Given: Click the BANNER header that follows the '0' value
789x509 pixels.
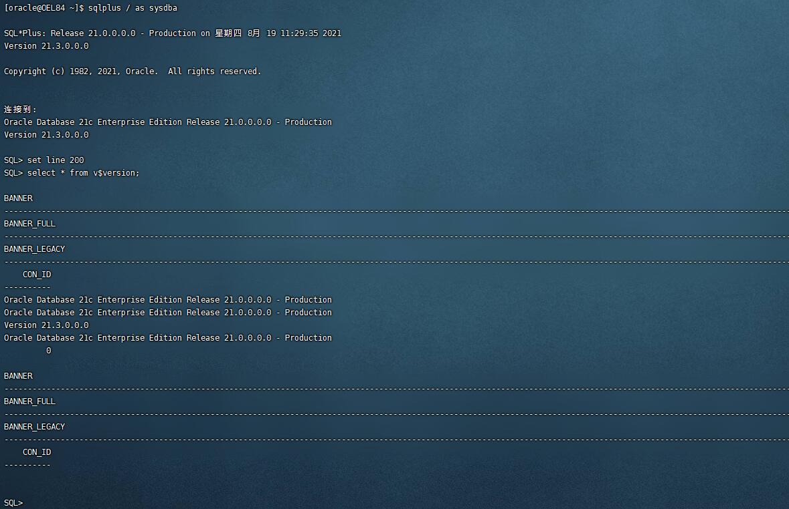Looking at the screenshot, I should click(x=18, y=376).
